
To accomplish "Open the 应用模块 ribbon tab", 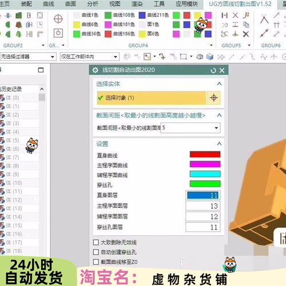I will (x=186, y=4).
